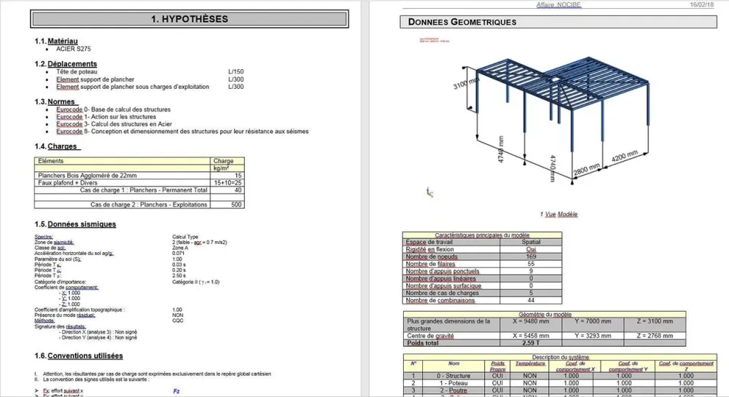The image size is (729, 397).
Task: Click the 'Affaire NOCIBE' page header text
Action: [x=558, y=4]
